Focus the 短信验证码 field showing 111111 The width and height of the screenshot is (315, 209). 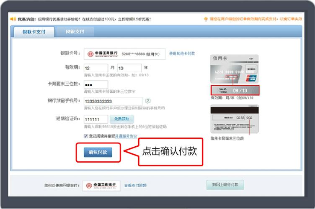pos(96,120)
